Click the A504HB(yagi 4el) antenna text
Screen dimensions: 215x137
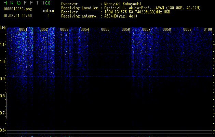pyautogui.click(x=121, y=16)
